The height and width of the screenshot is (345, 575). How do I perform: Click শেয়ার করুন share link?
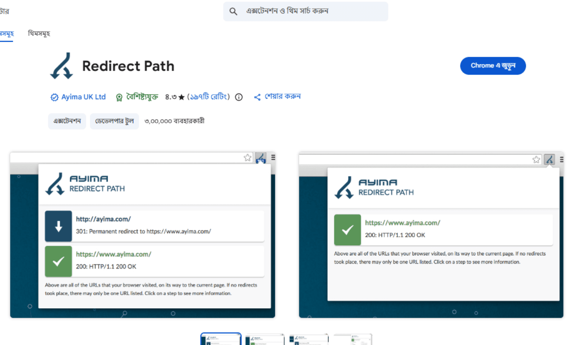click(283, 97)
